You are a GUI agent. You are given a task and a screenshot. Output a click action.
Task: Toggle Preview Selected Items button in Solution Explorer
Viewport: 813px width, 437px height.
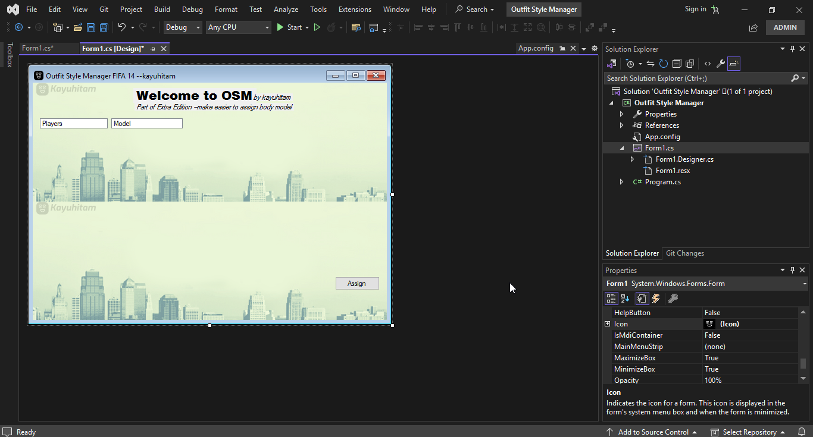tap(734, 64)
